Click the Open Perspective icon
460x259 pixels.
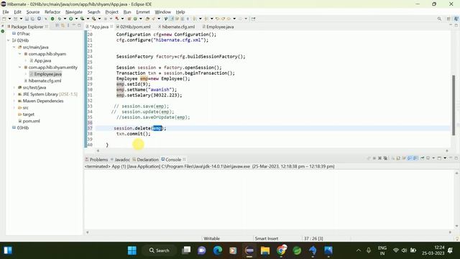point(448,19)
